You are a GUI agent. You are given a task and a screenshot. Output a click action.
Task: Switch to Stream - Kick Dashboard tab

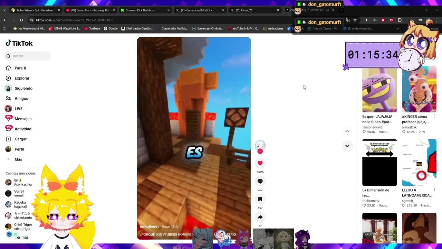pos(145,10)
